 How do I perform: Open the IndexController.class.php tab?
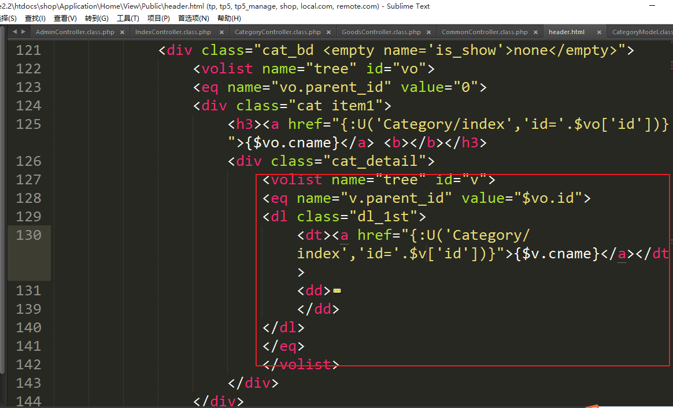(173, 32)
